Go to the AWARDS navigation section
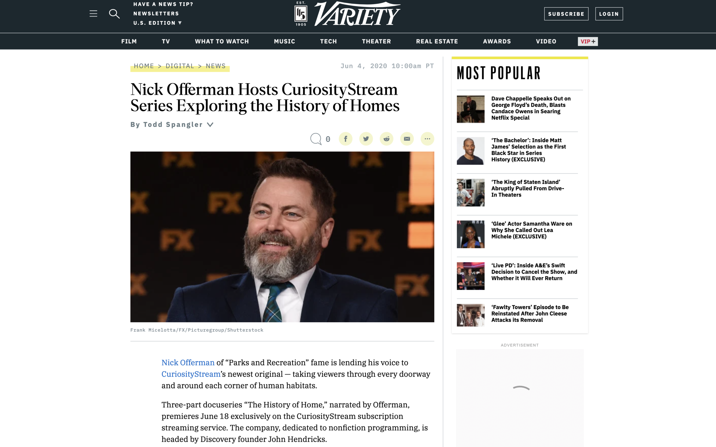Screen dimensions: 716x447 click(497, 41)
